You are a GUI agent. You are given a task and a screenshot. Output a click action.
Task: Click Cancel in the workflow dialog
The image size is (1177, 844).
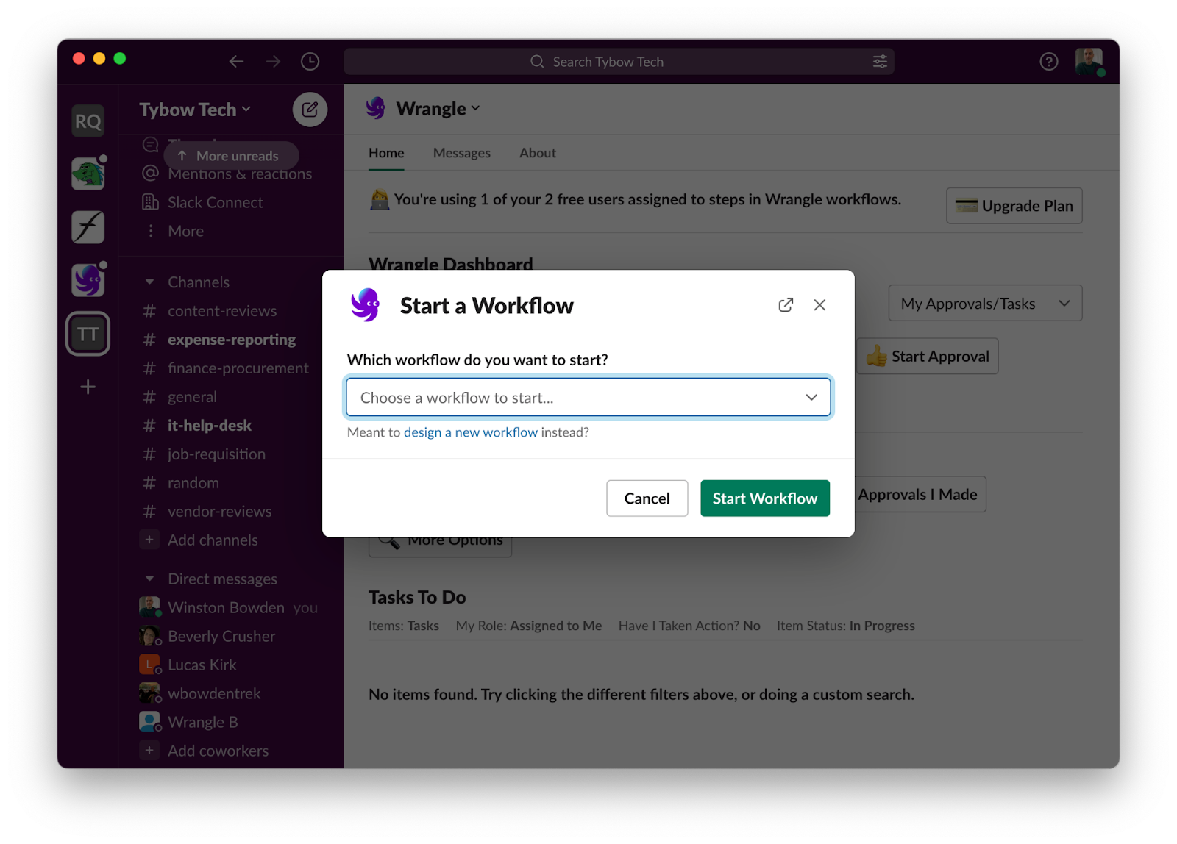pos(647,498)
